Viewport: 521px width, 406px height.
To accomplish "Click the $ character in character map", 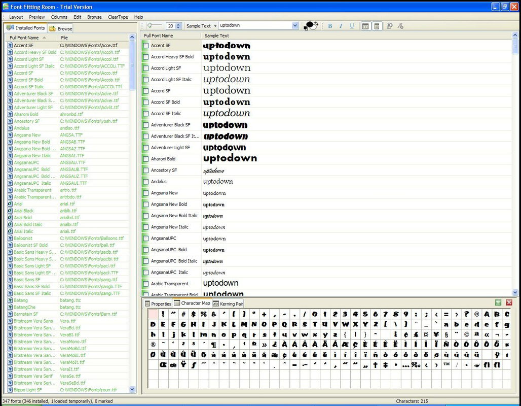I will click(194, 314).
